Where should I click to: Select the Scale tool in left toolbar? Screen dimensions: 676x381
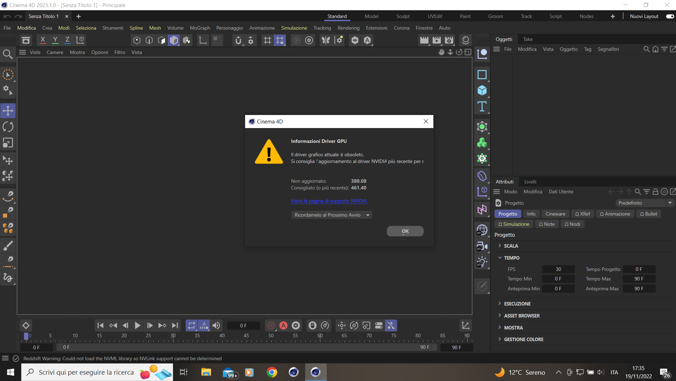(8, 143)
